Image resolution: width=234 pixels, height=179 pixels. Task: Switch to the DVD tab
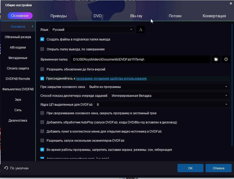coord(97,16)
